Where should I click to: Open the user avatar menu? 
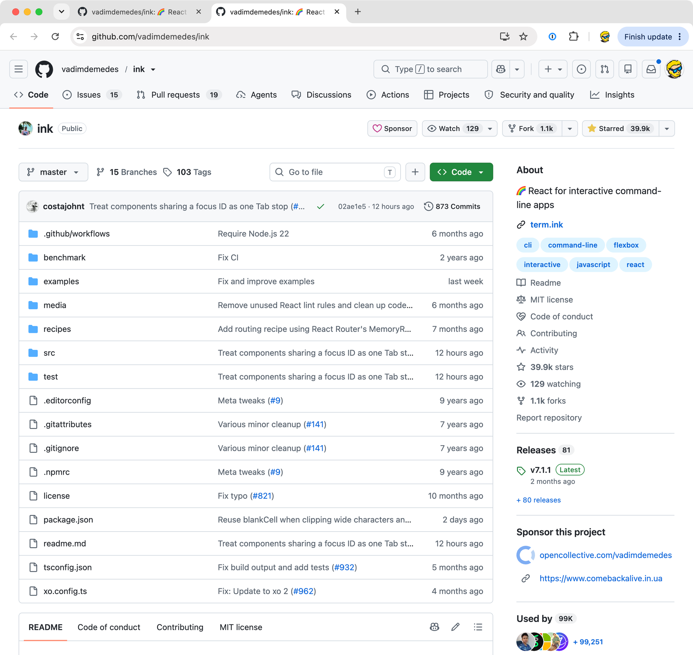(x=675, y=69)
